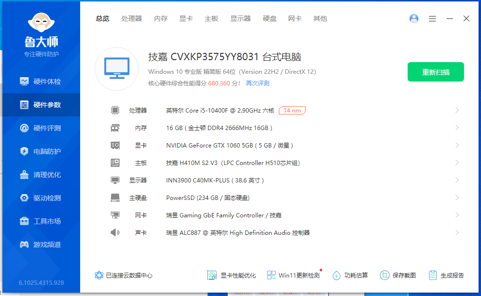
Task: Click the 再次评测 link
Action: [258, 83]
